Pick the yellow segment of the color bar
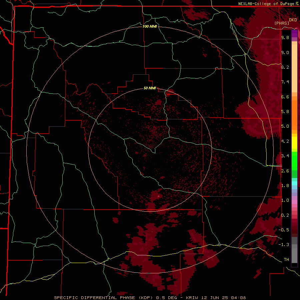 294,143
